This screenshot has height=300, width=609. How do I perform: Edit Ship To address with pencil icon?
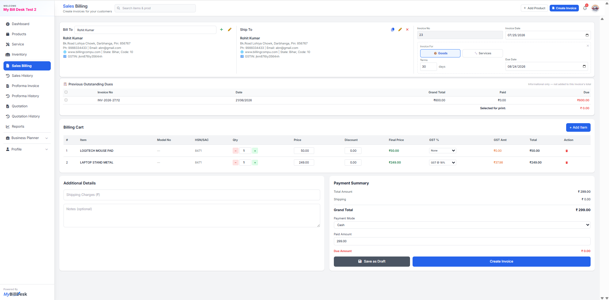coord(400,30)
